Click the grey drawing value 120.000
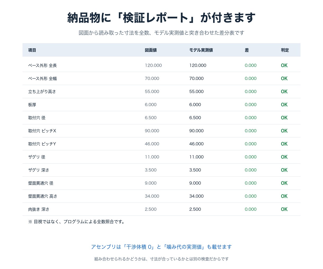Image resolution: width=323 pixels, height=269 pixels. pyautogui.click(x=153, y=65)
